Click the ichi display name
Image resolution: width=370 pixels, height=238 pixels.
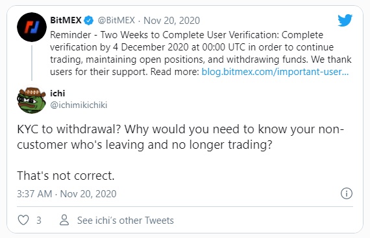tap(57, 93)
